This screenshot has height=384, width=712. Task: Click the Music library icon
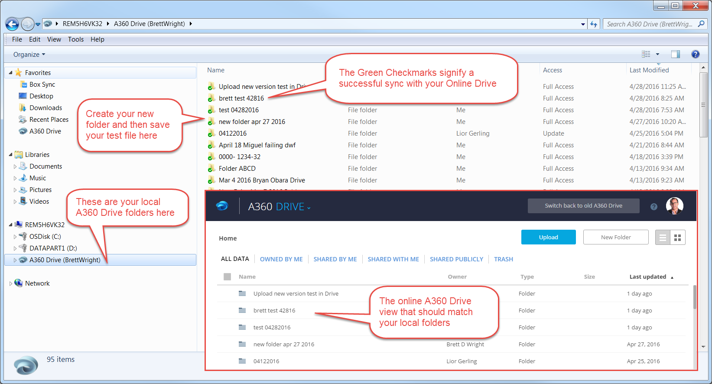click(23, 178)
